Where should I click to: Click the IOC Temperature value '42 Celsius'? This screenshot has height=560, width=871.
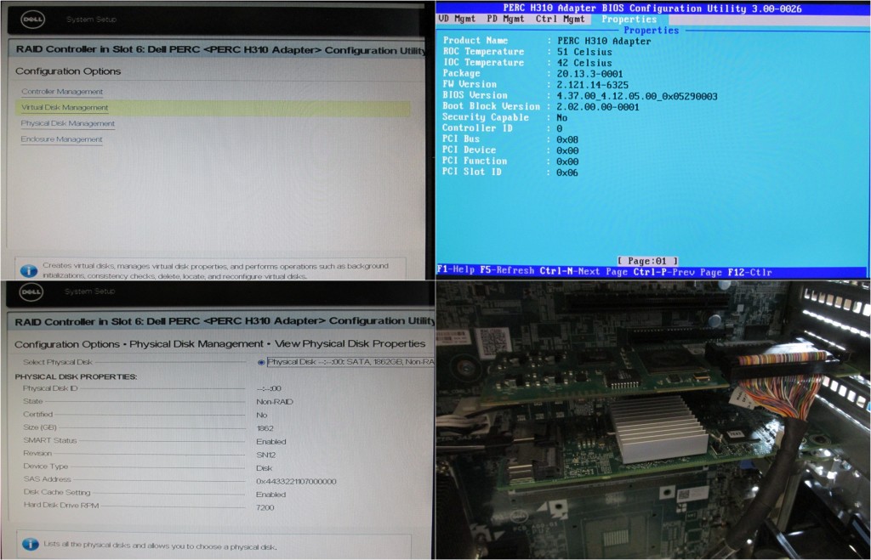point(584,63)
